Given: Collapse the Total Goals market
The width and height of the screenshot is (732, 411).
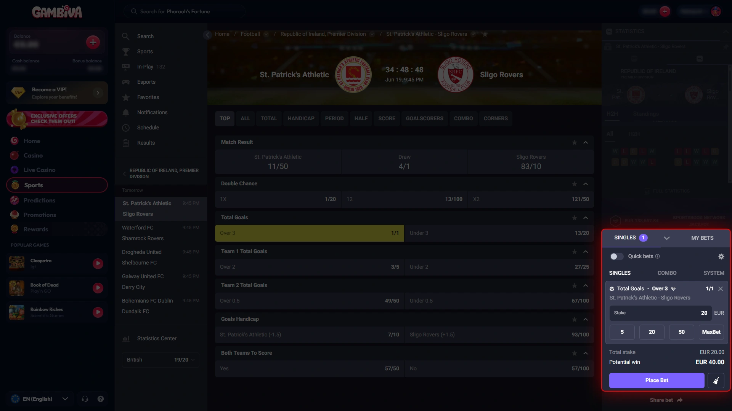Looking at the screenshot, I should click(x=586, y=218).
